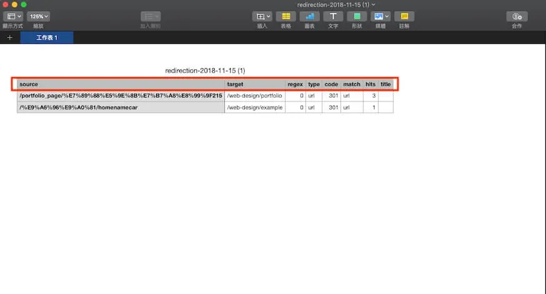Select the regex header cell

295,84
